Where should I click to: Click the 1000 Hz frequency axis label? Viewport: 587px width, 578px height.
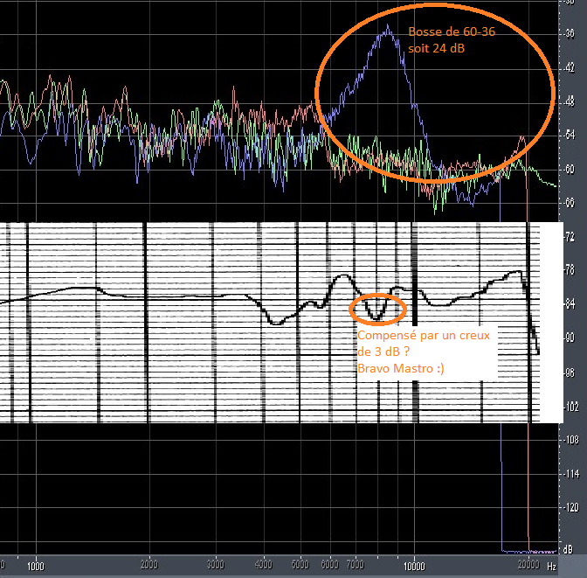pos(36,566)
